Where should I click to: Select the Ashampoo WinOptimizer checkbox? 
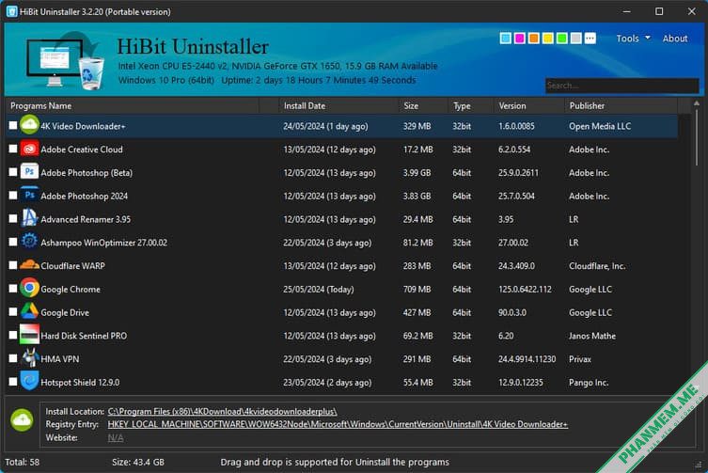[13, 242]
